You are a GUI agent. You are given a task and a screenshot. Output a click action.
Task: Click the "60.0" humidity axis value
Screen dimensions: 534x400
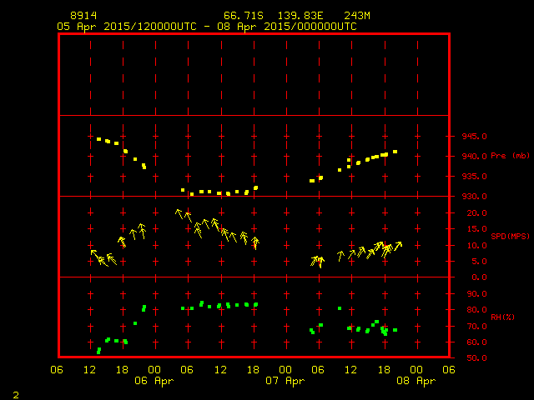pyautogui.click(x=476, y=342)
